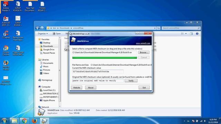Click green MD5 computation progress bar
This screenshot has height=124, width=221.
click(x=105, y=58)
